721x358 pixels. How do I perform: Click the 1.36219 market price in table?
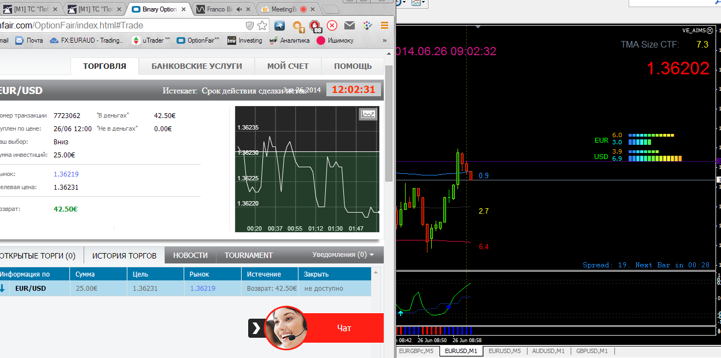[x=202, y=289]
